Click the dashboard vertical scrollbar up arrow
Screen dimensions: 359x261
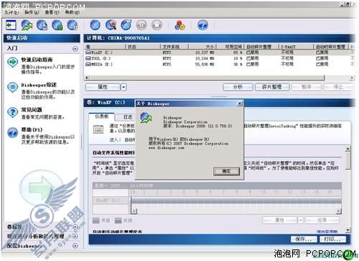pyautogui.click(x=348, y=149)
